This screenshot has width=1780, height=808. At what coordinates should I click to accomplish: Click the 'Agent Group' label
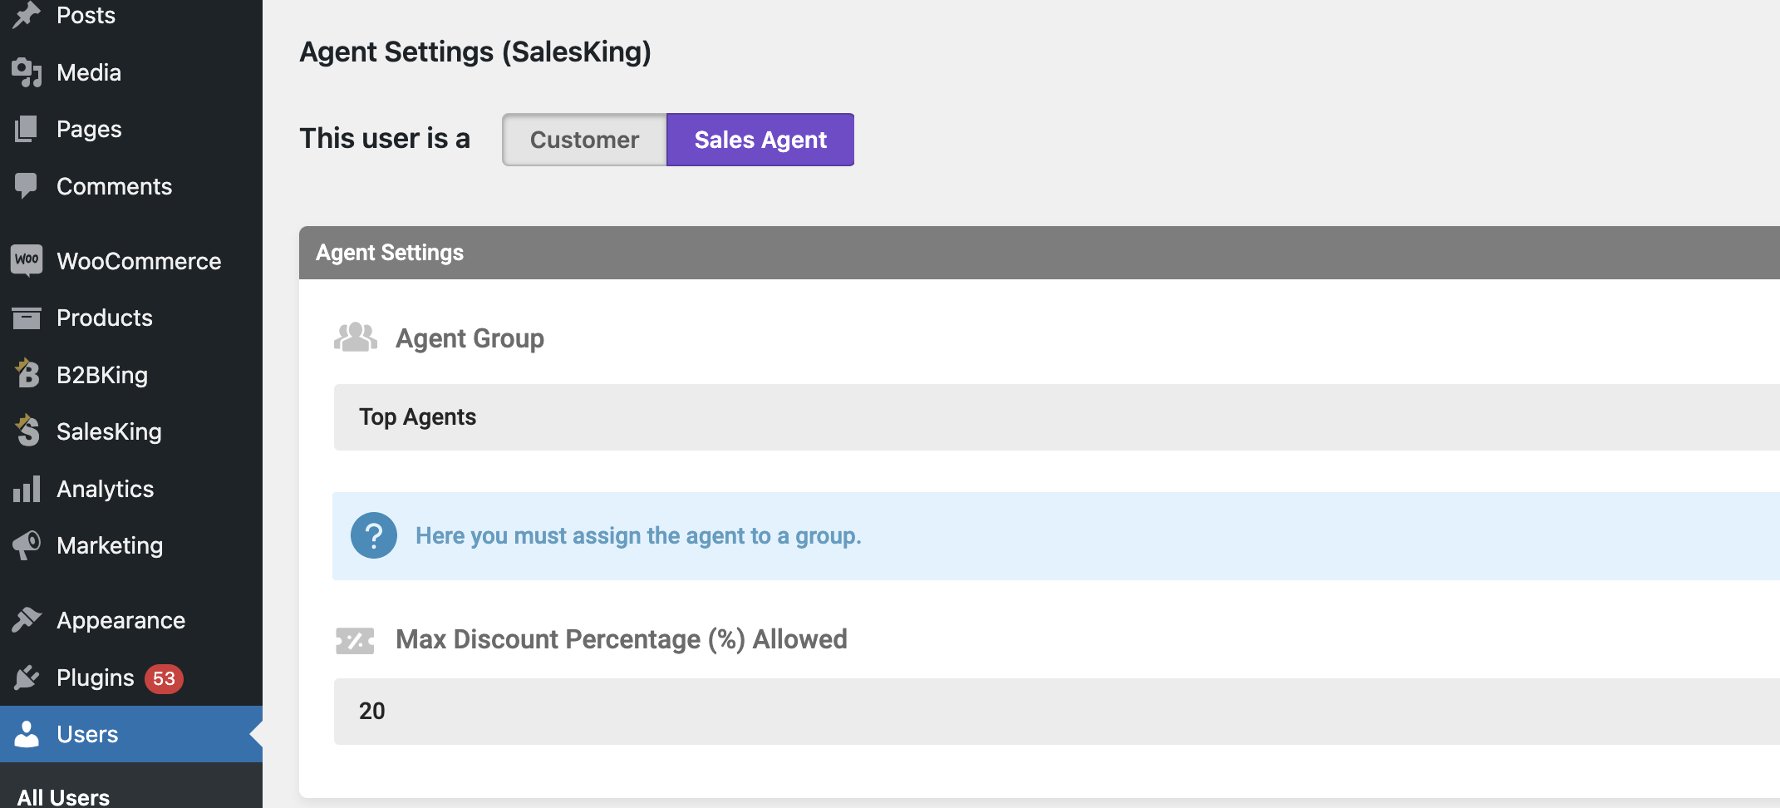[470, 338]
